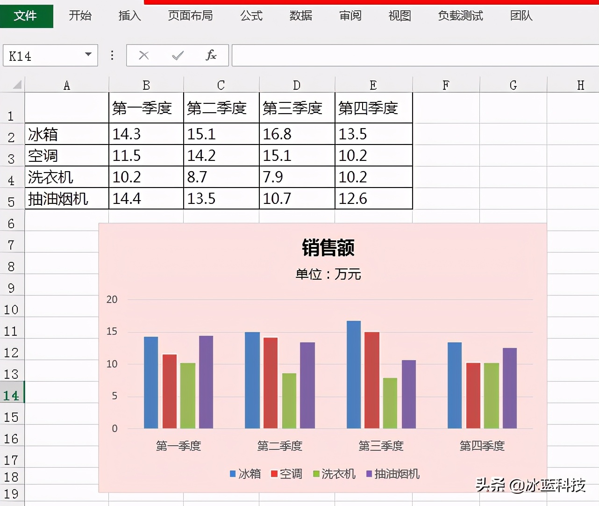Select column G header
Viewport: 599px width, 506px height.
(513, 85)
